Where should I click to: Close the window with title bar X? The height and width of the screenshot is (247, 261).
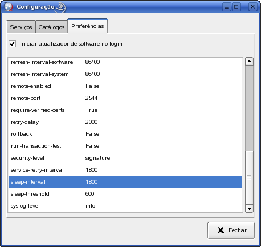point(252,7)
